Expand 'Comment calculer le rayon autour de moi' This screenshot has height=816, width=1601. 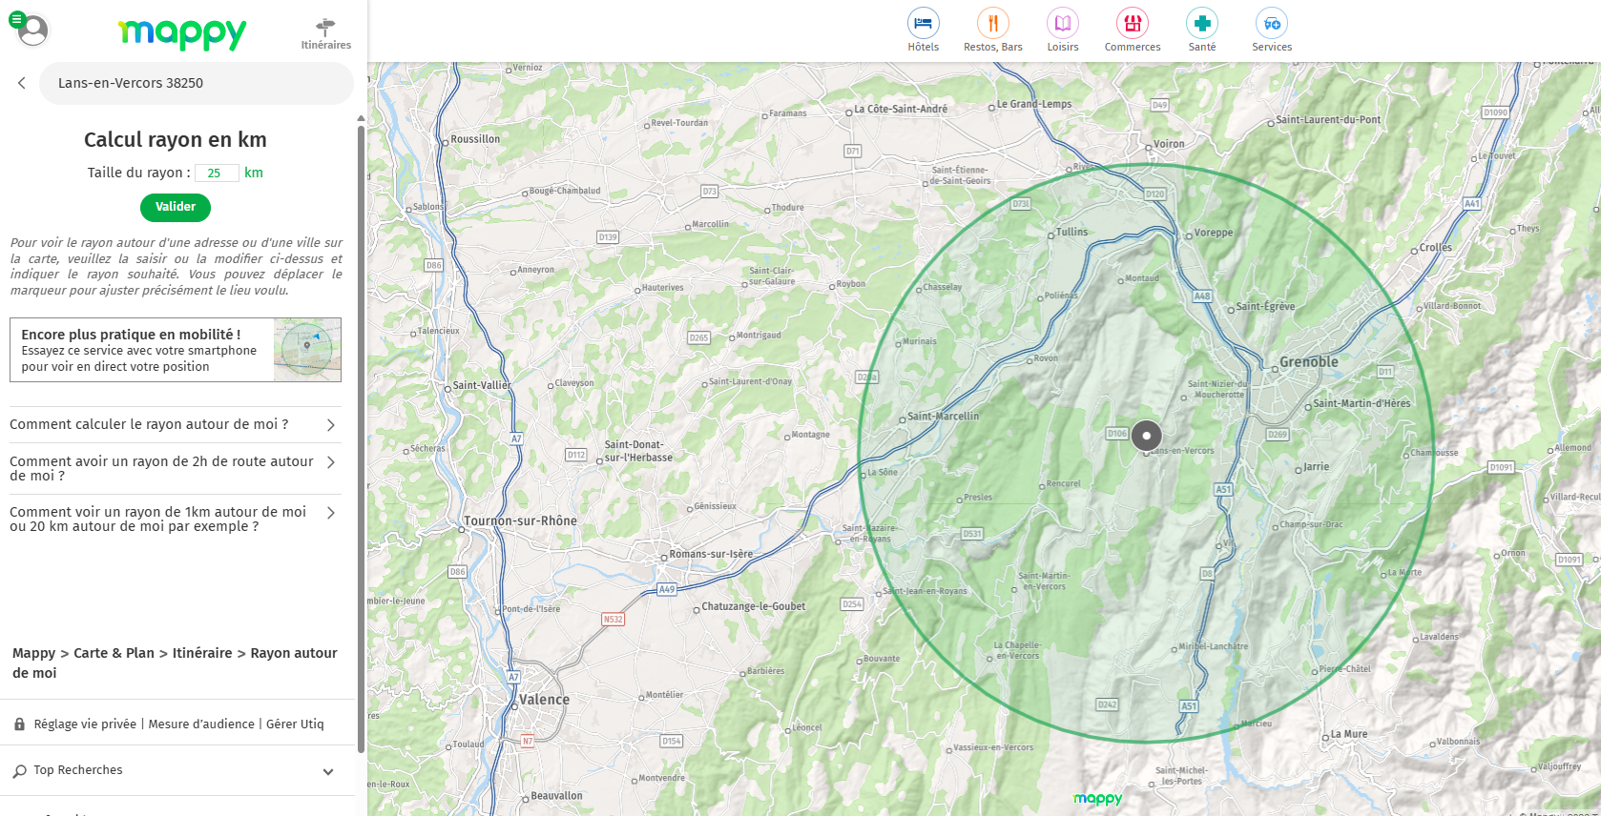point(176,425)
